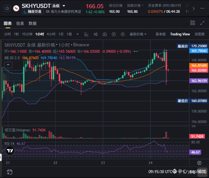
Task: Click the 最高价 170.25000 price label
Action: coord(192,46)
